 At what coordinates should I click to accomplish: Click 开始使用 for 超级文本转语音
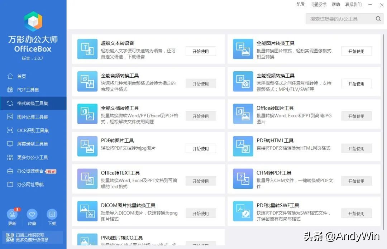[x=200, y=51]
